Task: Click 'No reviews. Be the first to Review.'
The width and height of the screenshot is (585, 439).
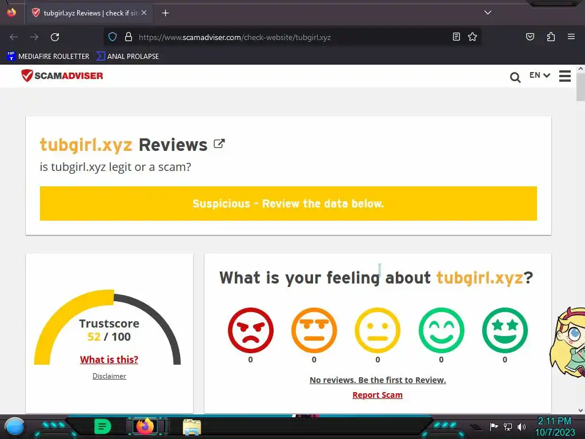Action: coord(378,380)
